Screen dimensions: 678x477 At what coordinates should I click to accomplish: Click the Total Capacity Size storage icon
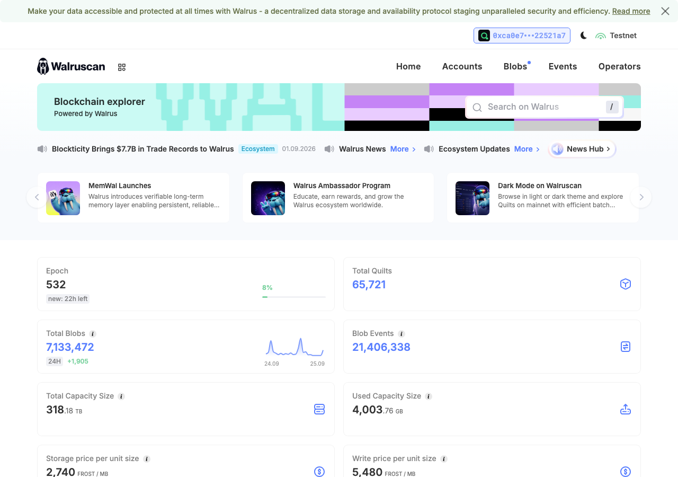click(x=319, y=409)
